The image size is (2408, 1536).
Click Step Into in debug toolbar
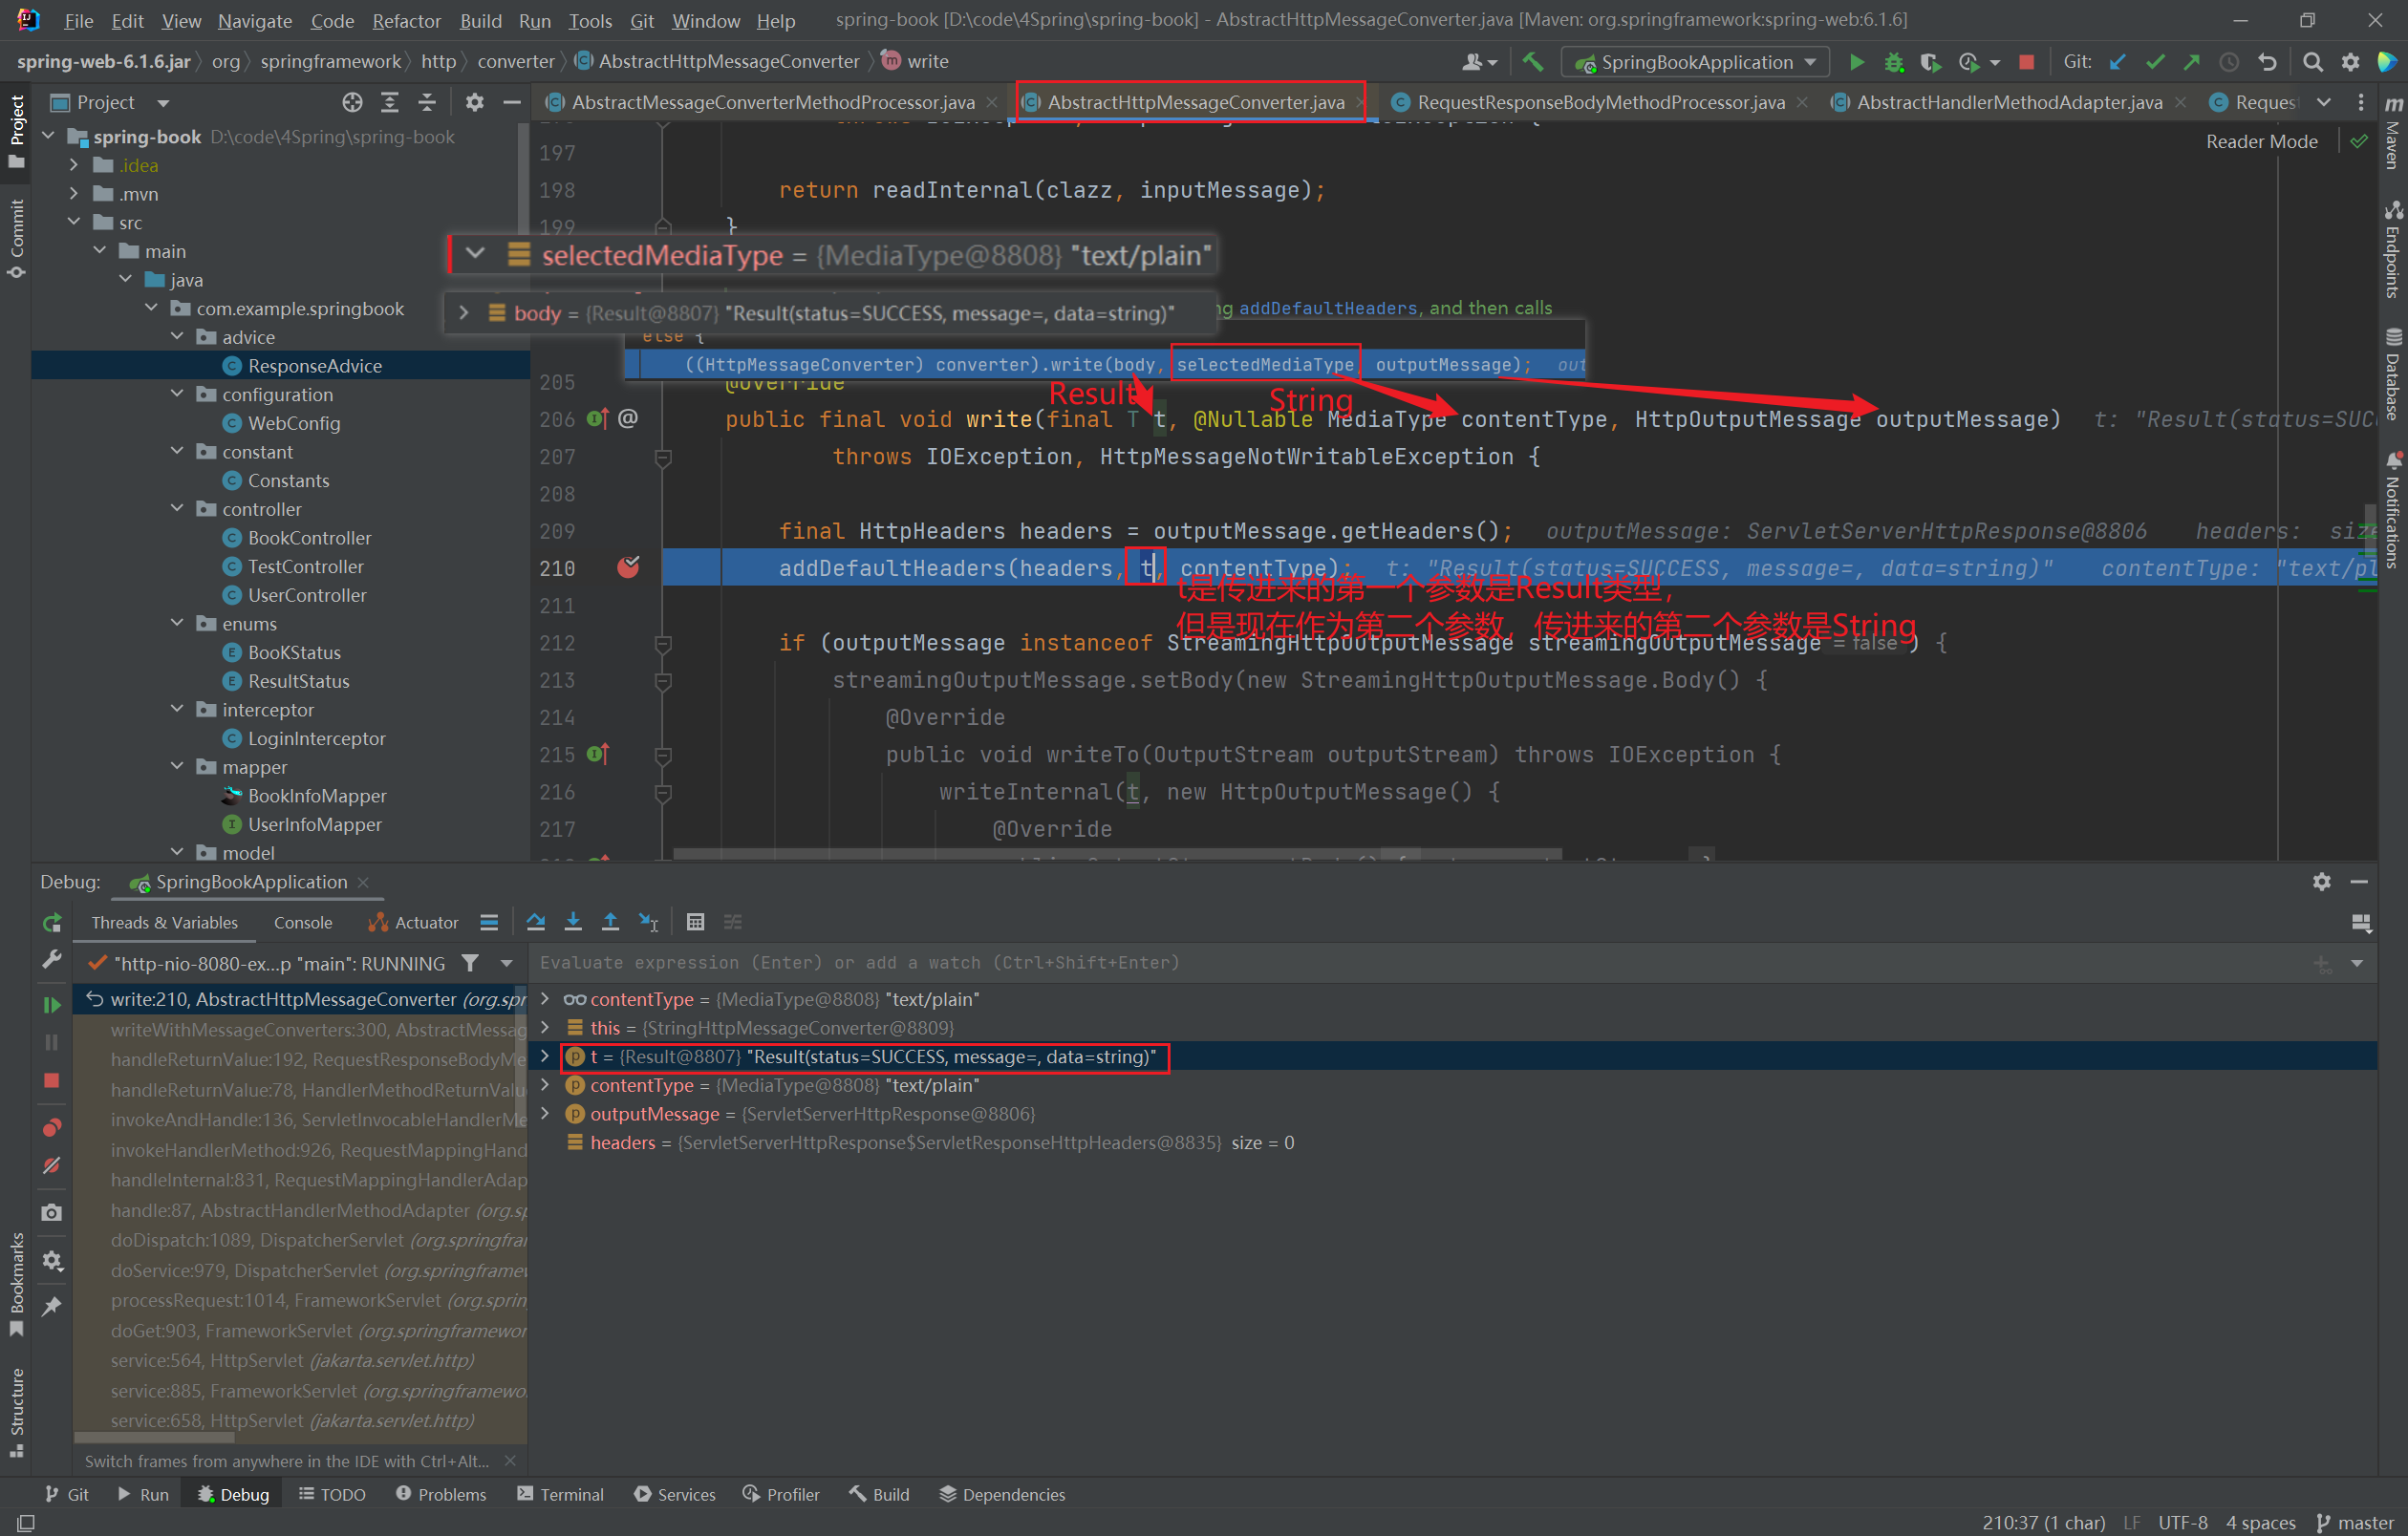(x=573, y=922)
